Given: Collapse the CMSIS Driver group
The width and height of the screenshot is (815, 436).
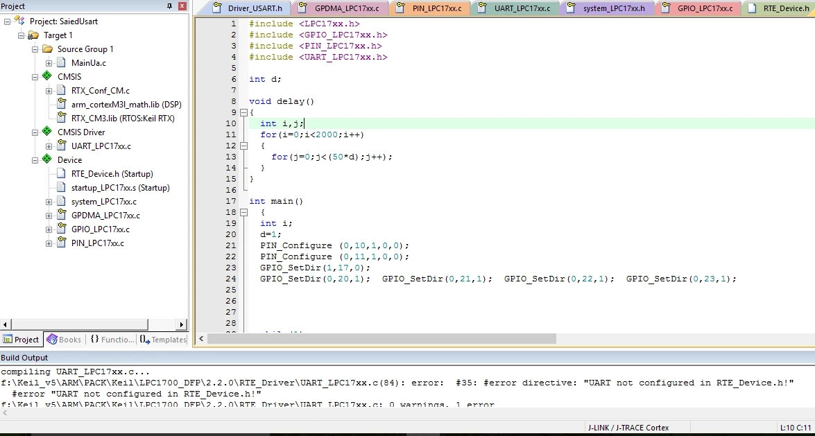Looking at the screenshot, I should click(35, 132).
